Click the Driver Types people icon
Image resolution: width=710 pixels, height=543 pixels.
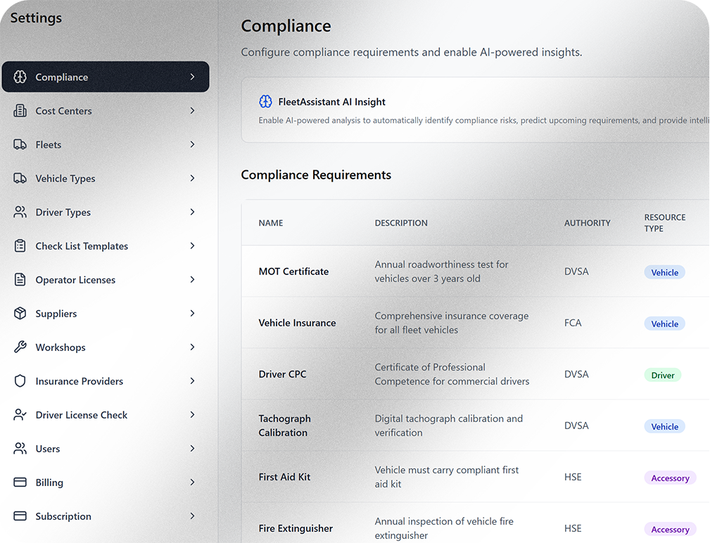pyautogui.click(x=20, y=212)
